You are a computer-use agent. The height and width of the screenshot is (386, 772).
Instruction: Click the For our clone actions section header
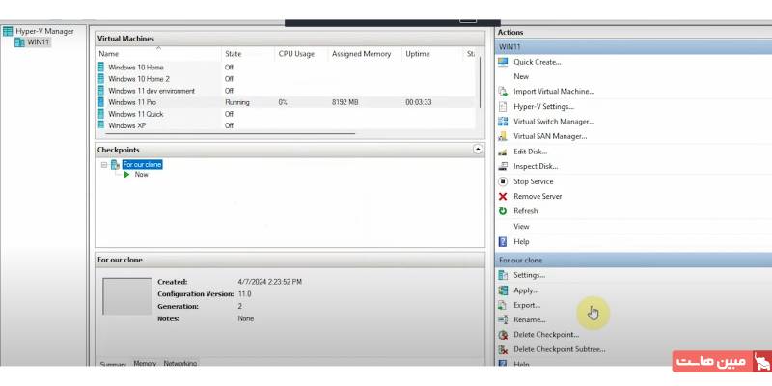tap(633, 260)
